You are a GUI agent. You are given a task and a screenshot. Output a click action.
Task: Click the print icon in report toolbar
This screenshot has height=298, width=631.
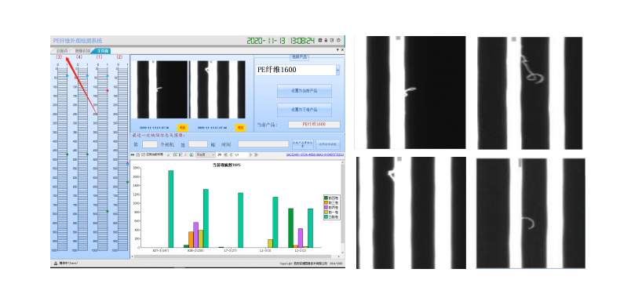(133, 154)
